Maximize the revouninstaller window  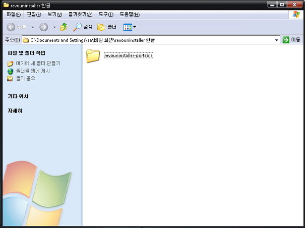point(282,5)
